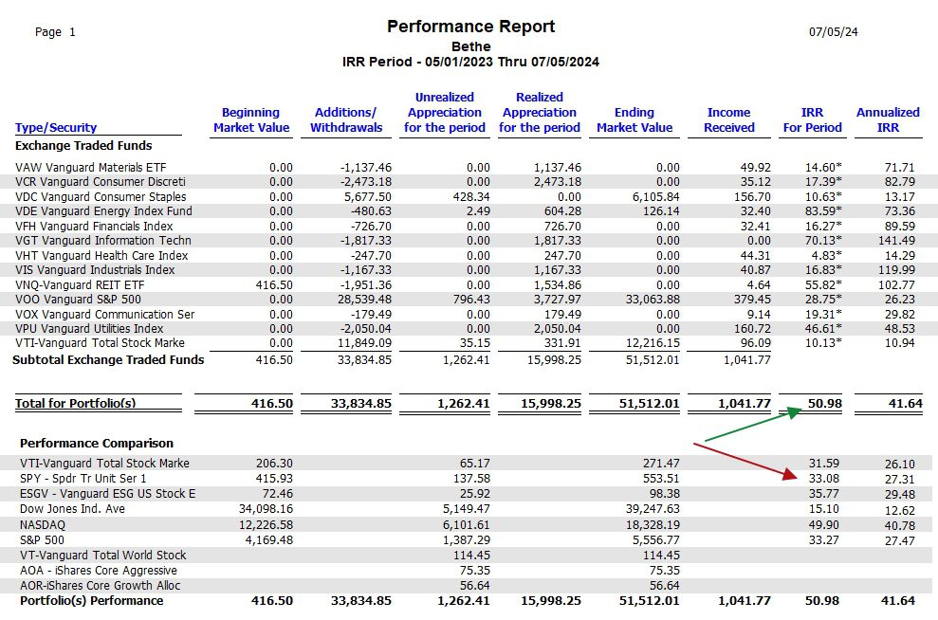This screenshot has width=938, height=620.
Task: Click NASDAQ IRR For Period value 49.90
Action: [x=824, y=524]
